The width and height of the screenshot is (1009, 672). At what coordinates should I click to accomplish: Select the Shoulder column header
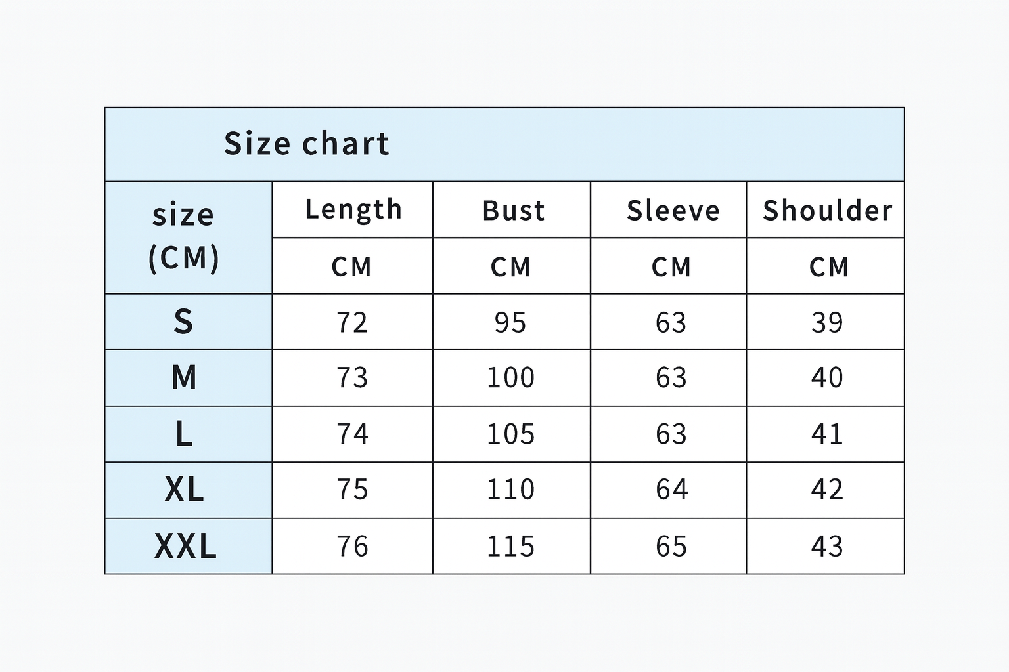[x=827, y=211]
